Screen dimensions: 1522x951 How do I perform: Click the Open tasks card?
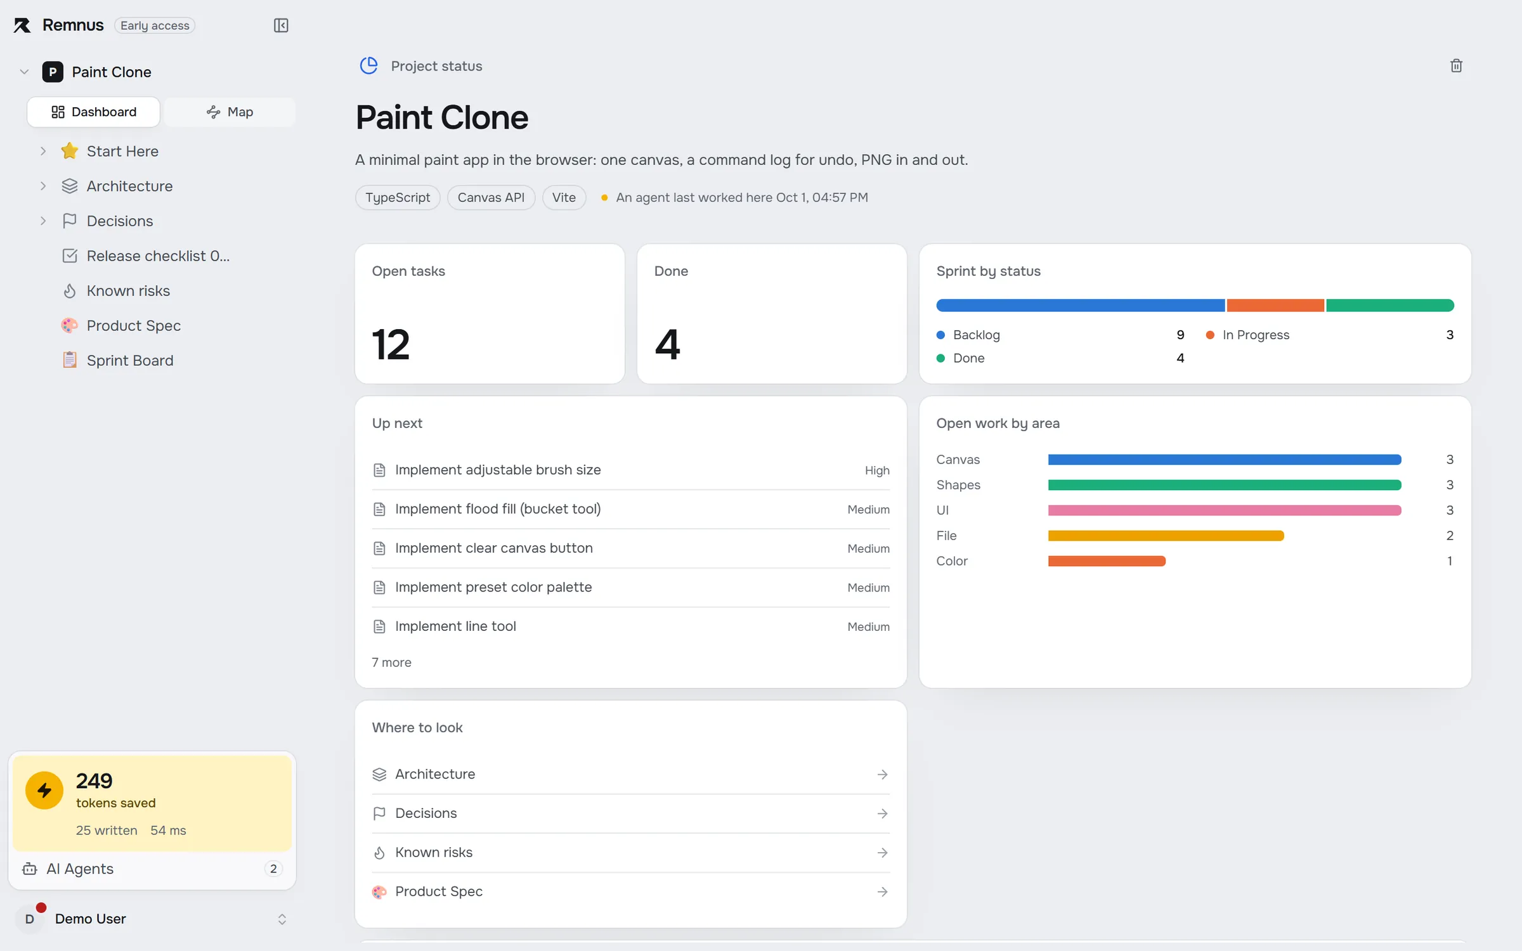click(490, 314)
